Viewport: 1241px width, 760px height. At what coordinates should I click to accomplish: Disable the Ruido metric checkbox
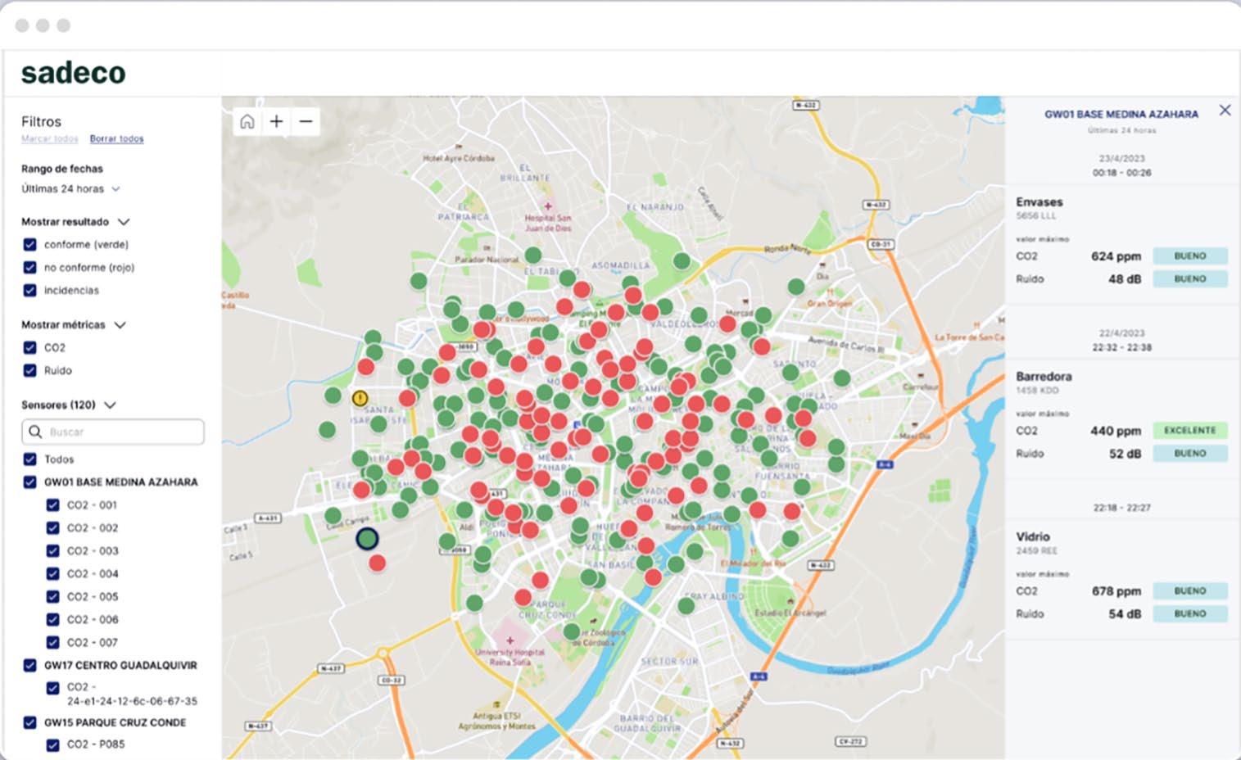point(30,370)
